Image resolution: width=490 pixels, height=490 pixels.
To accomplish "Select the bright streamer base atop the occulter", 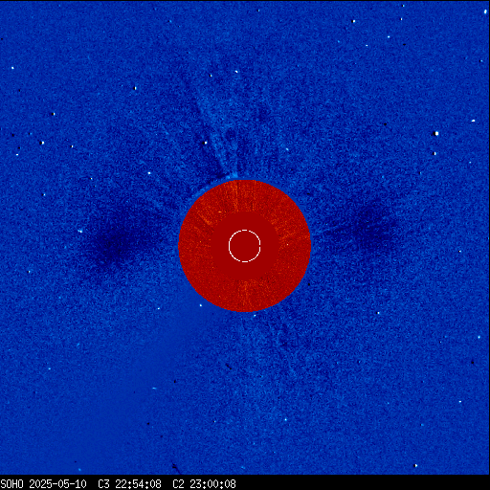I will point(232,176).
